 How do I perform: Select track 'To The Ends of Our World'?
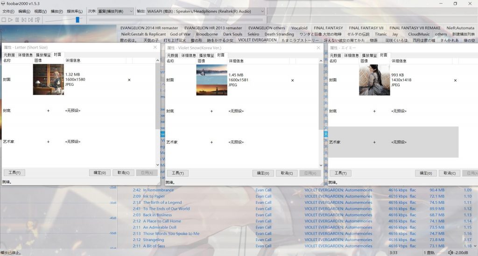[166, 209]
